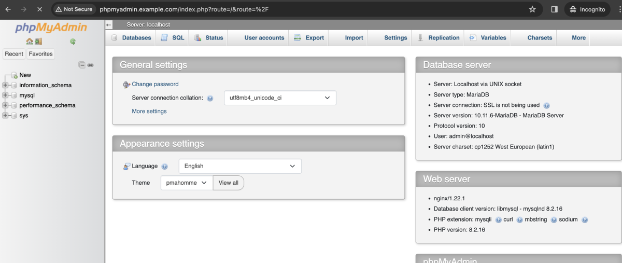Toggle browser side panel button

554,9
